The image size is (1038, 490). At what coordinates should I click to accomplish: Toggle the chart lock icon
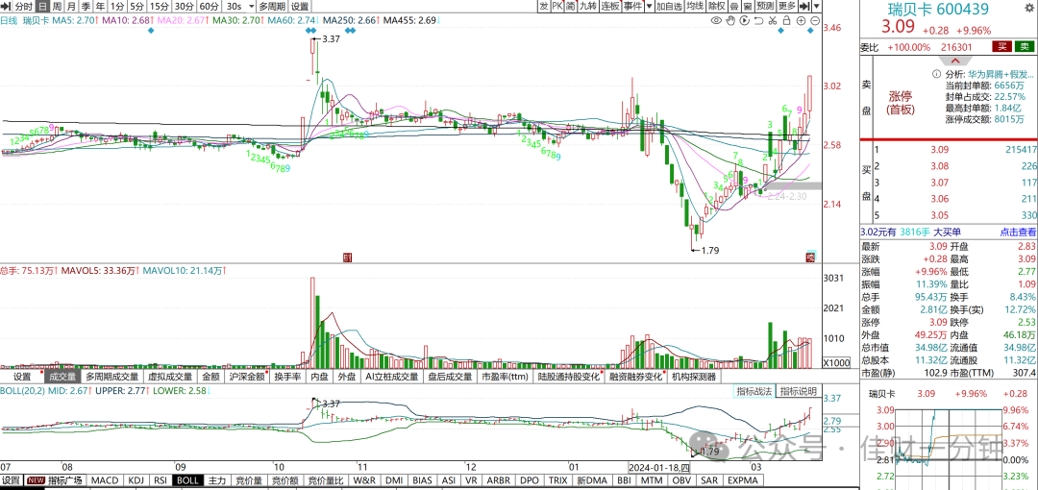tap(786, 21)
